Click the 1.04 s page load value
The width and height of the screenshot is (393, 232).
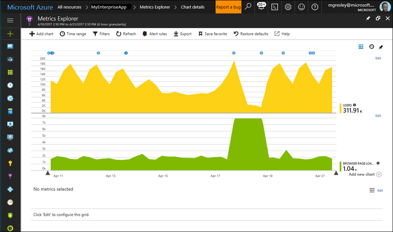350,169
